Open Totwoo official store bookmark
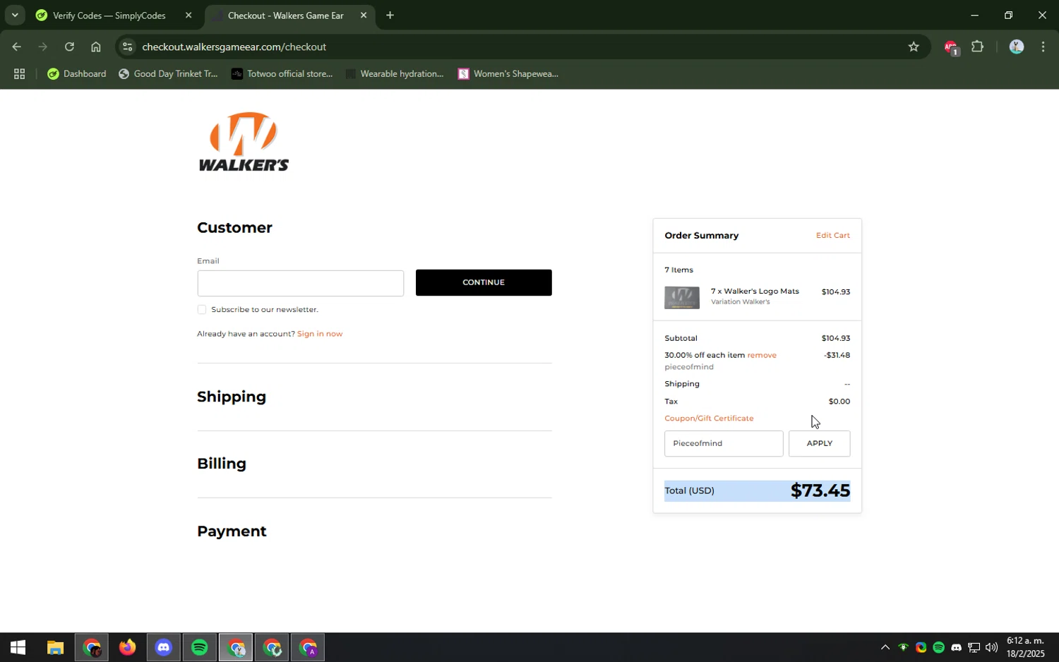 (x=282, y=74)
